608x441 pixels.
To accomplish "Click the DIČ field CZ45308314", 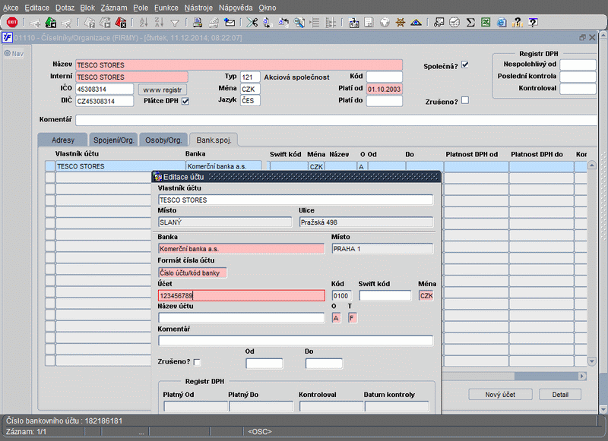I will pyautogui.click(x=104, y=101).
